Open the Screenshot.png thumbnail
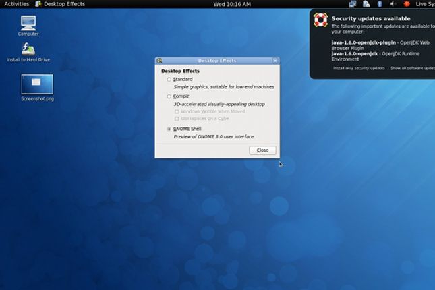 click(x=36, y=84)
